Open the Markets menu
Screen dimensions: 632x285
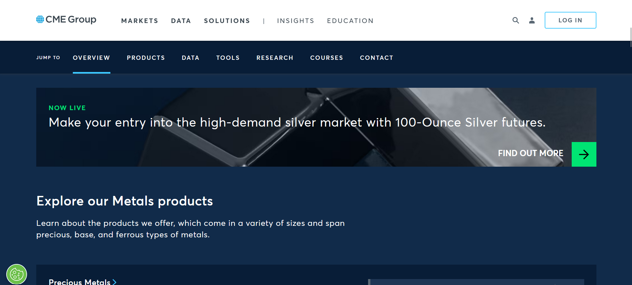[x=140, y=21]
